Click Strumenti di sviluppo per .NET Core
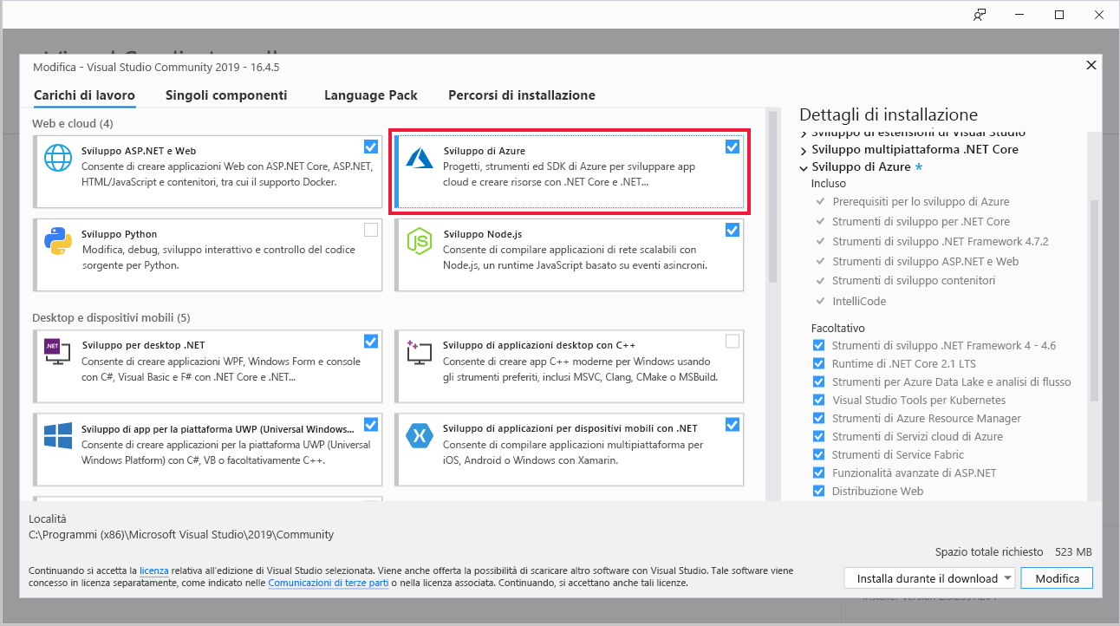 pyautogui.click(x=921, y=221)
